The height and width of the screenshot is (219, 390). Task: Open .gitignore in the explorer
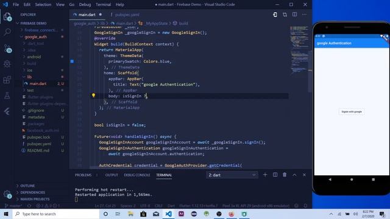(x=36, y=110)
